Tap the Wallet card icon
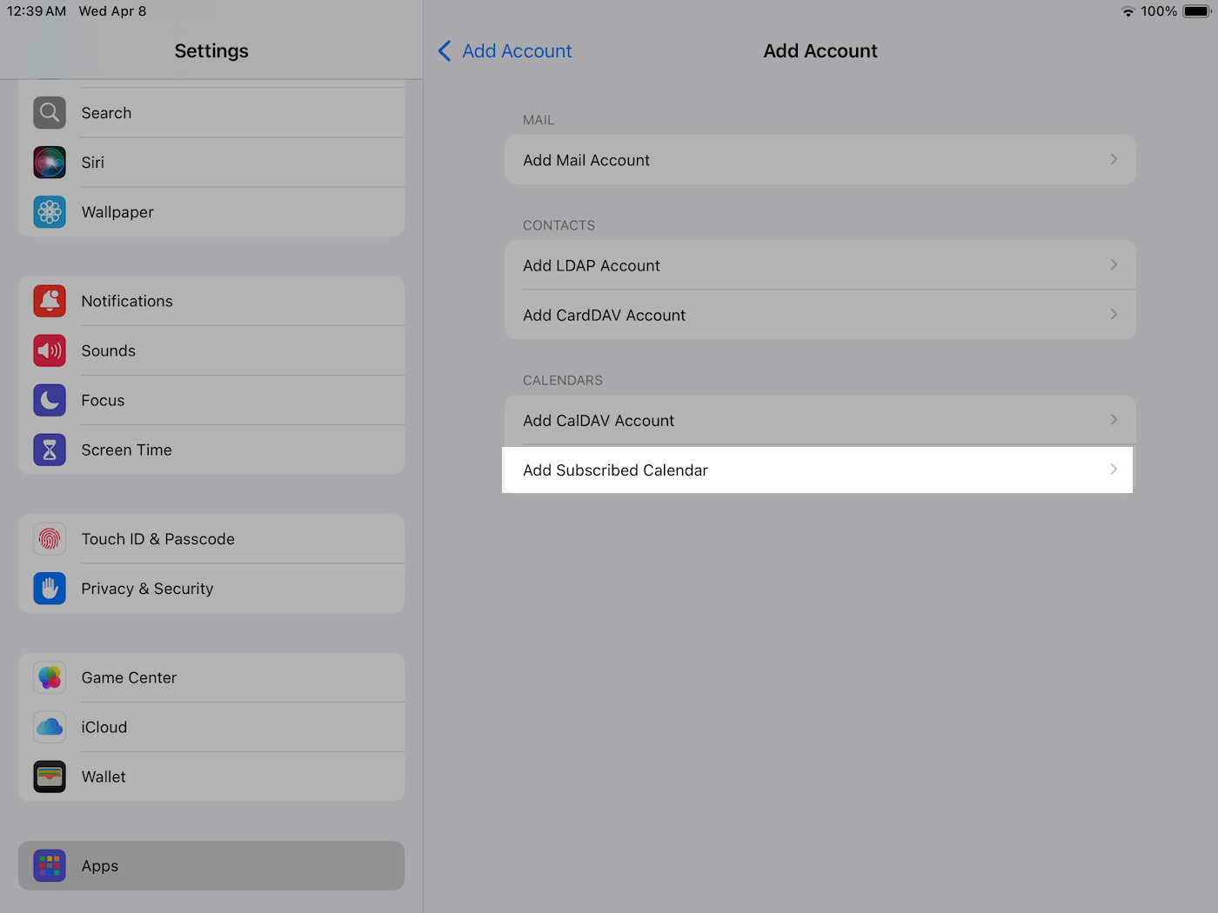This screenshot has width=1218, height=913. tap(50, 776)
